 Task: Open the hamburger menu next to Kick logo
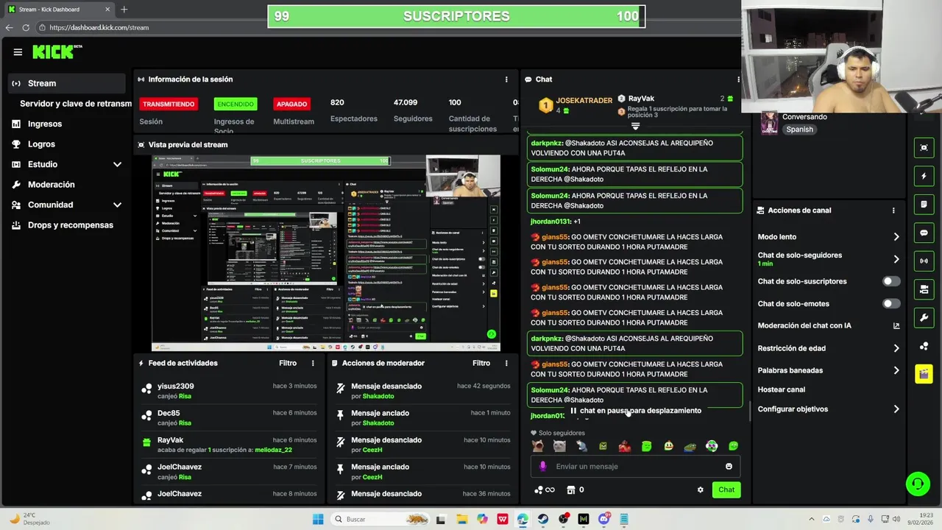pos(18,52)
